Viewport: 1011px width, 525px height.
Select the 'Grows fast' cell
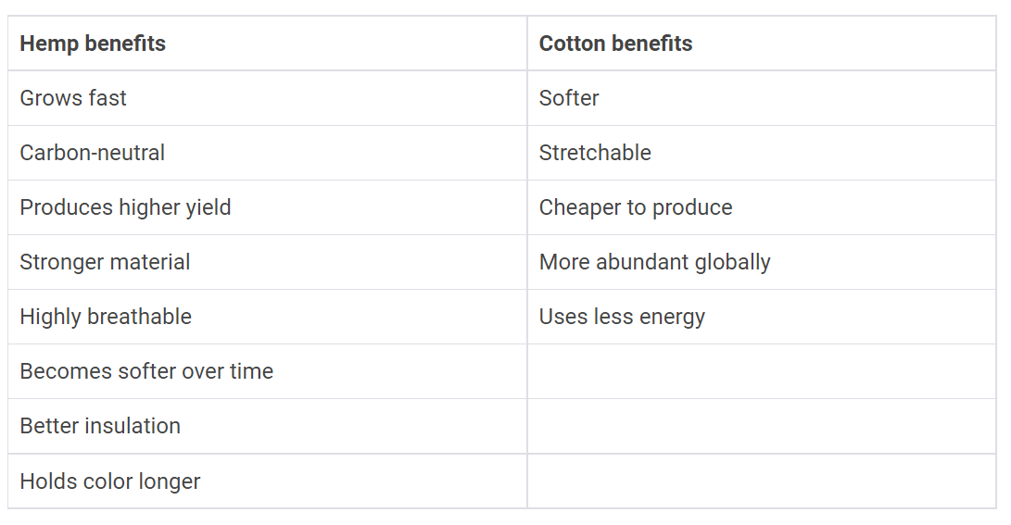(73, 98)
